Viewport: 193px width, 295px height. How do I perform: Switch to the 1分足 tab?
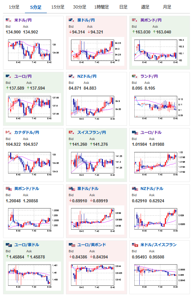tap(14, 7)
